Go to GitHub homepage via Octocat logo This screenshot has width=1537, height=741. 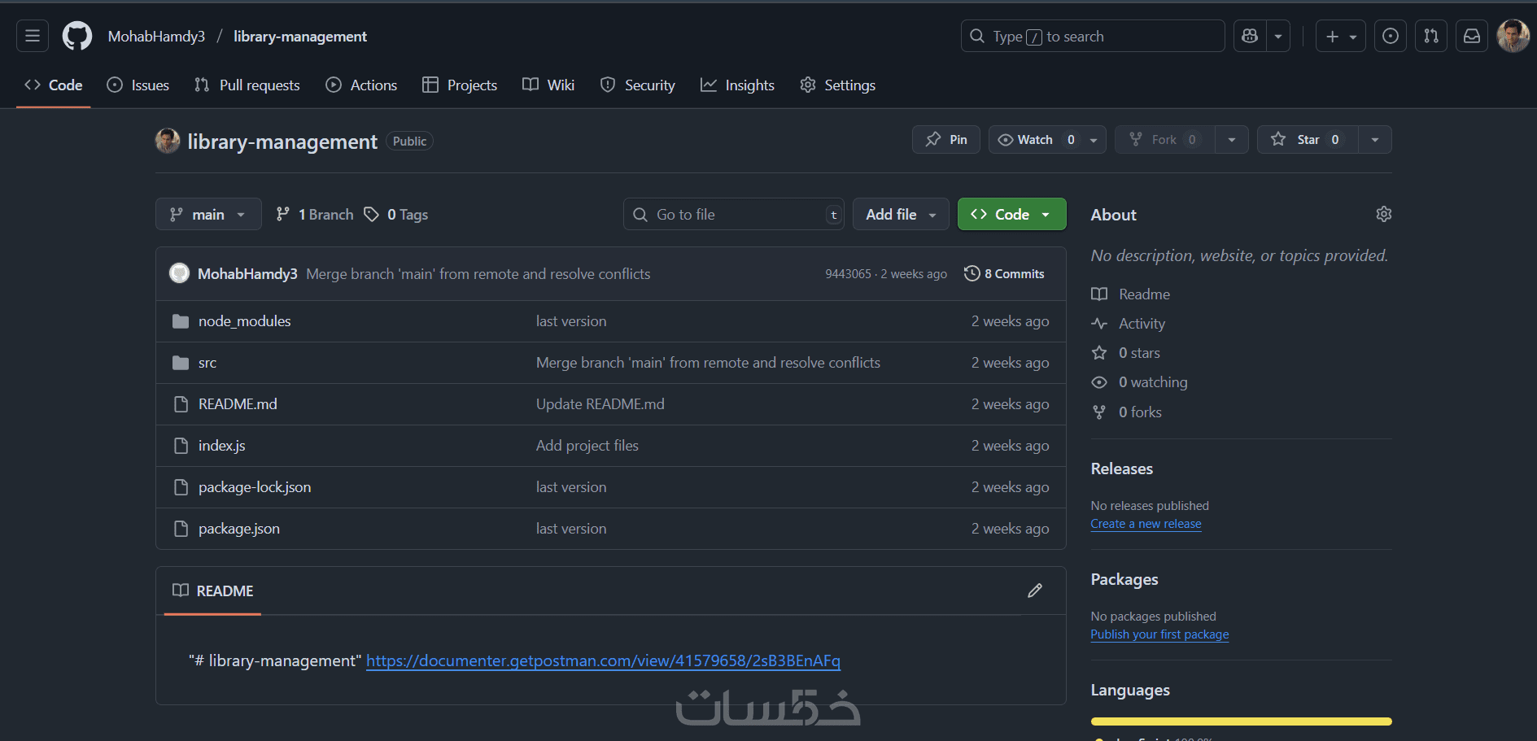(x=77, y=36)
